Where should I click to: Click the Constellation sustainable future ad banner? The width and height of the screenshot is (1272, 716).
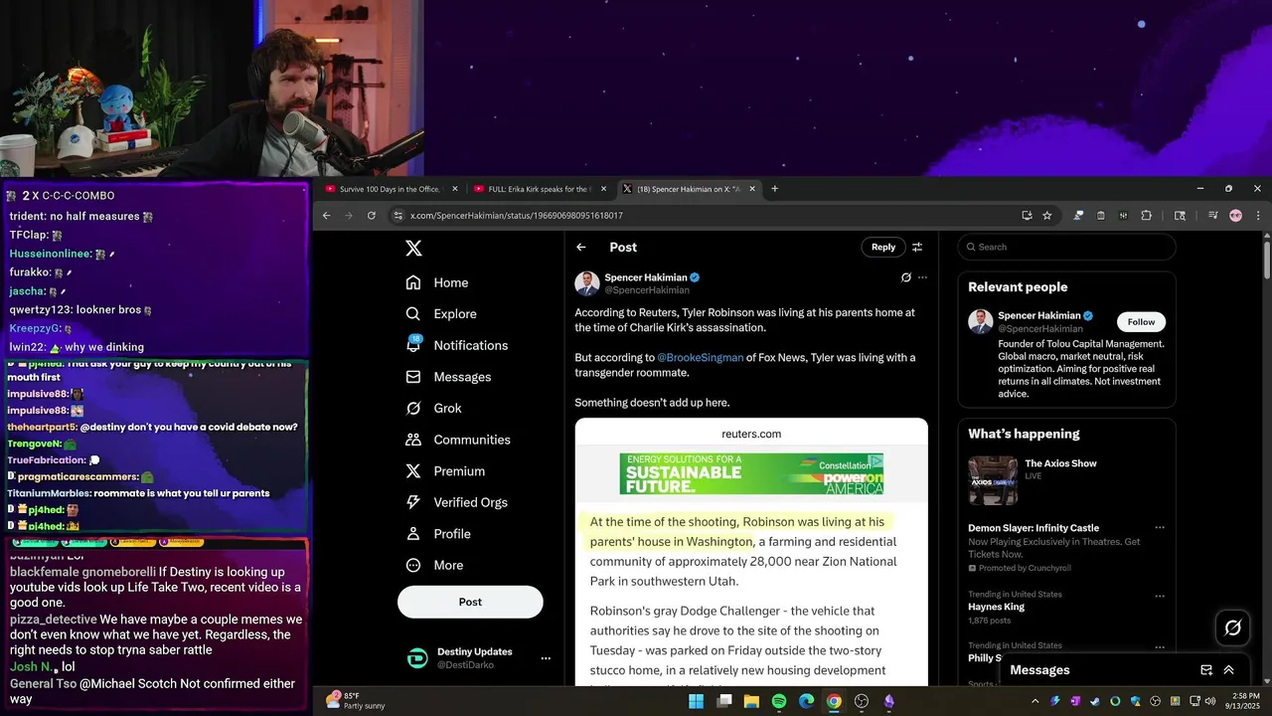coord(751,474)
